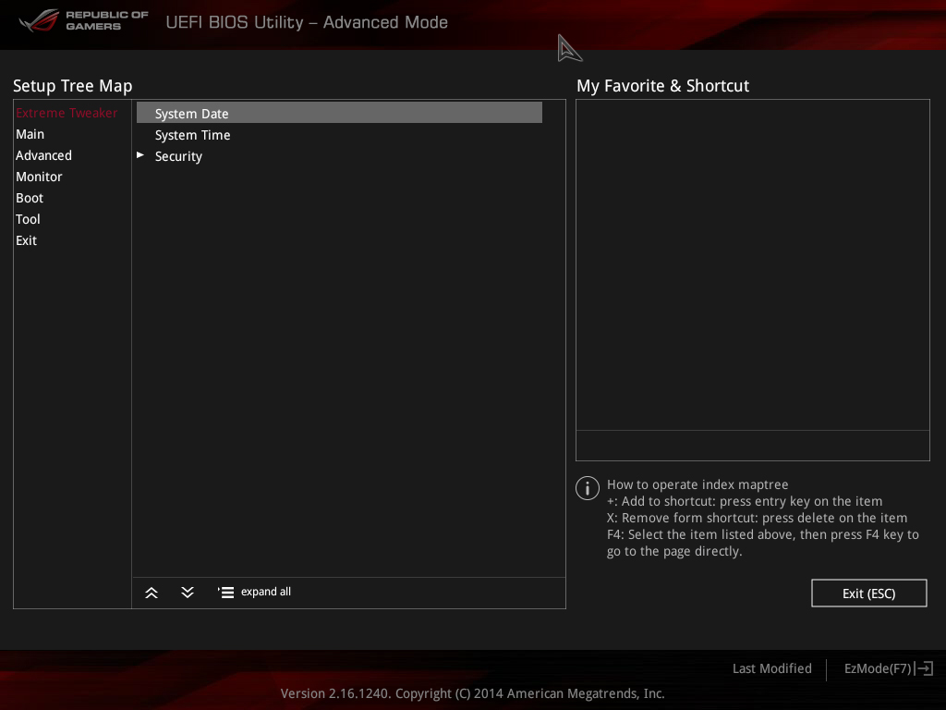
Task: Select the Exit category in the tree map
Action: click(x=27, y=240)
